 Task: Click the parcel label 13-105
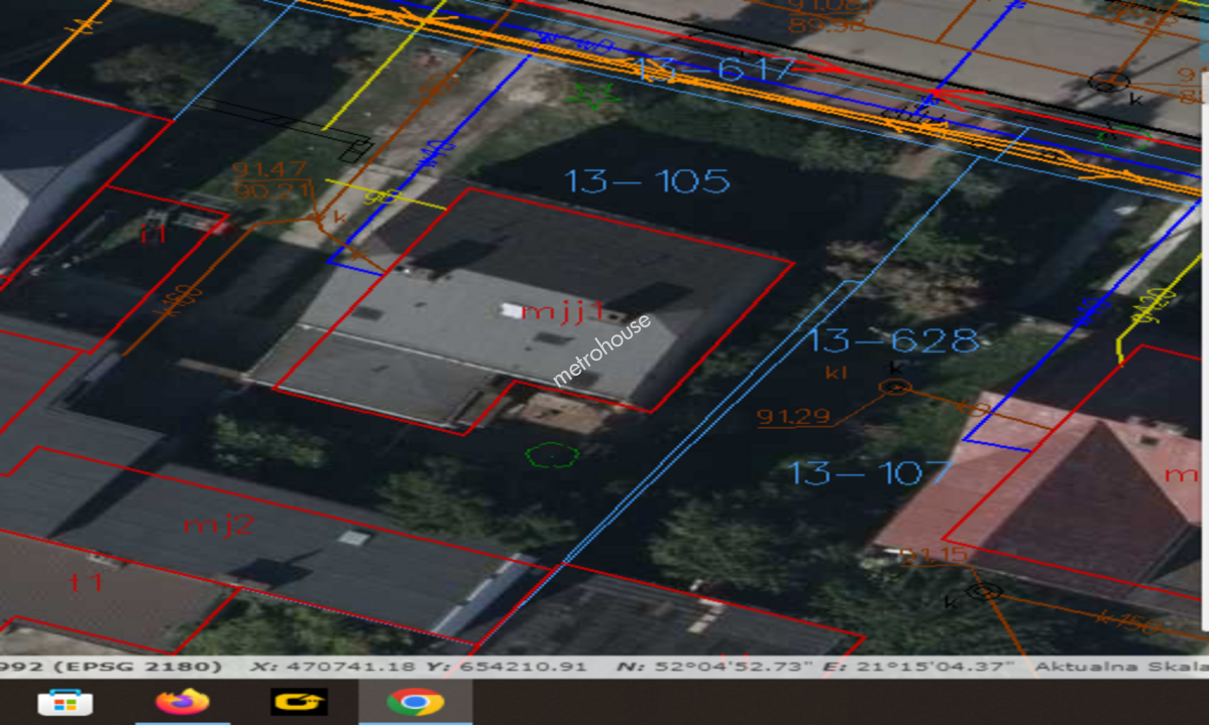click(x=646, y=181)
